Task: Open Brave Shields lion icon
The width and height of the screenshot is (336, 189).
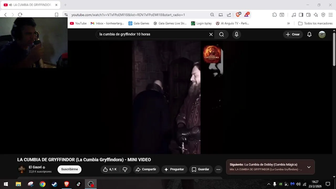Action: point(238,15)
